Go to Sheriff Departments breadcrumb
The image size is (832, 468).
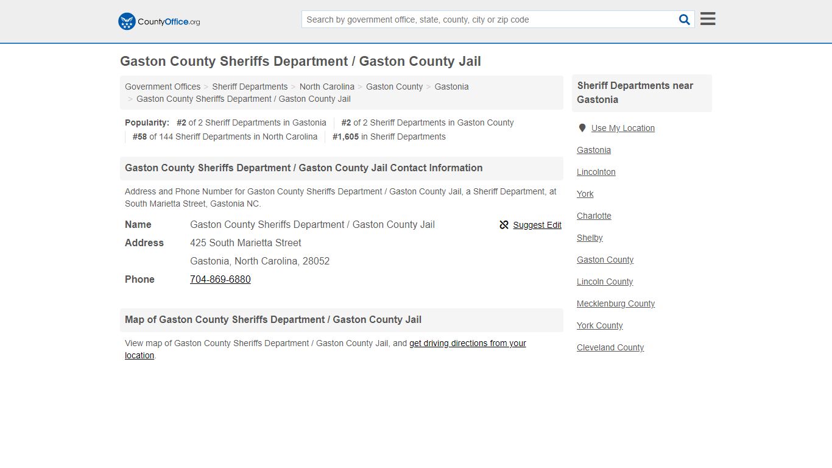(x=250, y=87)
